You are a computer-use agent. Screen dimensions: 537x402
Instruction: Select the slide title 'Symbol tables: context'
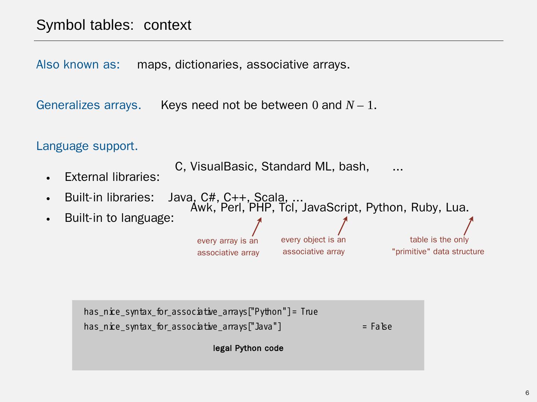114,25
